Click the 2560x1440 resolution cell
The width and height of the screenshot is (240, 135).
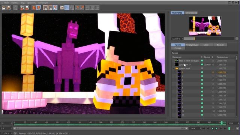coord(222,61)
